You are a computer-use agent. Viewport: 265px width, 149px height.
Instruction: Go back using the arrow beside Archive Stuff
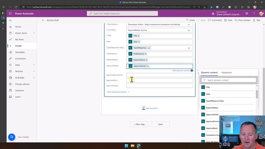coord(43,20)
